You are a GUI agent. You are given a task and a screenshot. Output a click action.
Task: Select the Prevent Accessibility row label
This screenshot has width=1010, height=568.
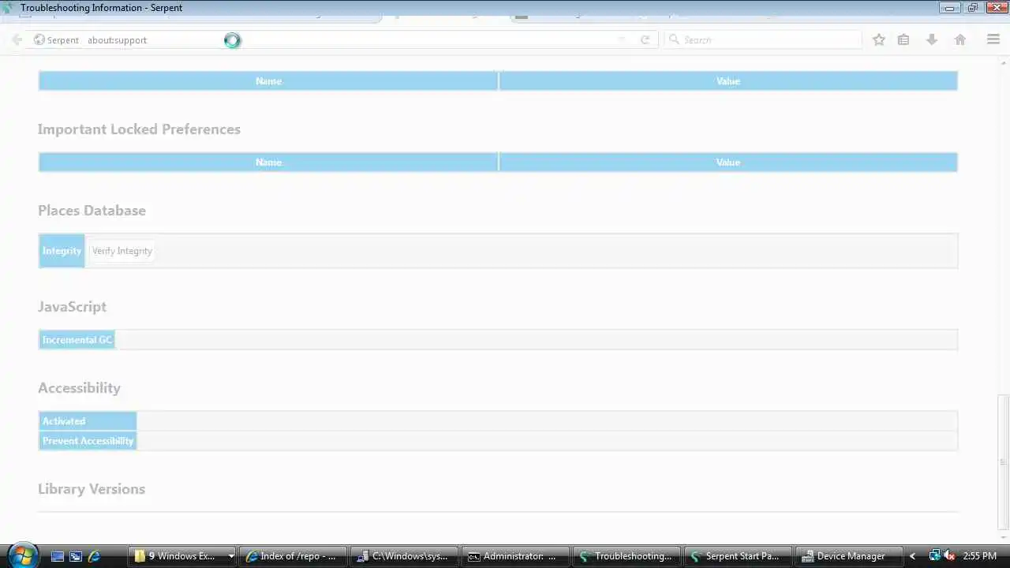(x=88, y=441)
